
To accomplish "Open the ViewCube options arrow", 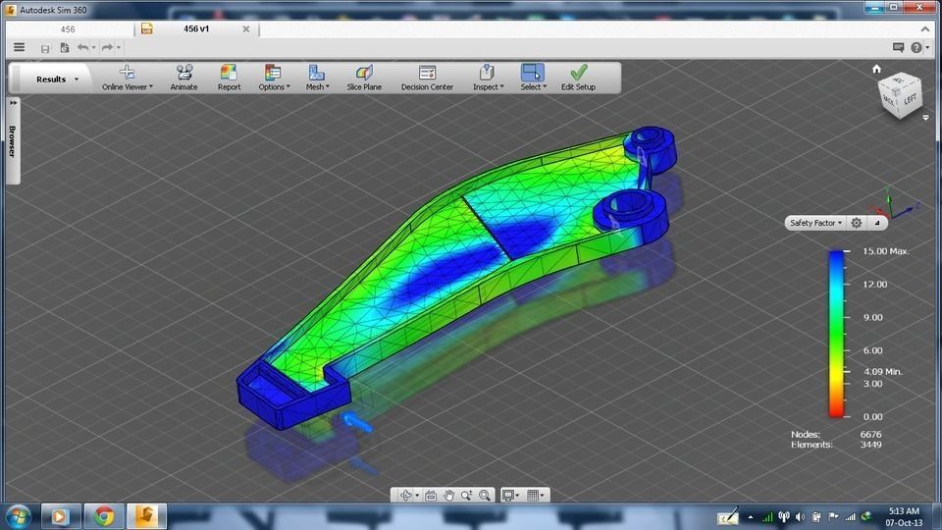I will tap(925, 118).
